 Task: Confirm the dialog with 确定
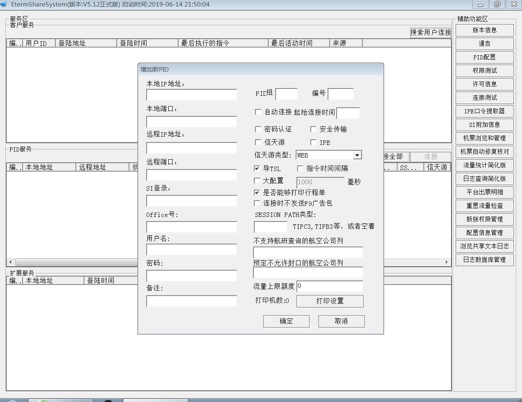tap(286, 321)
